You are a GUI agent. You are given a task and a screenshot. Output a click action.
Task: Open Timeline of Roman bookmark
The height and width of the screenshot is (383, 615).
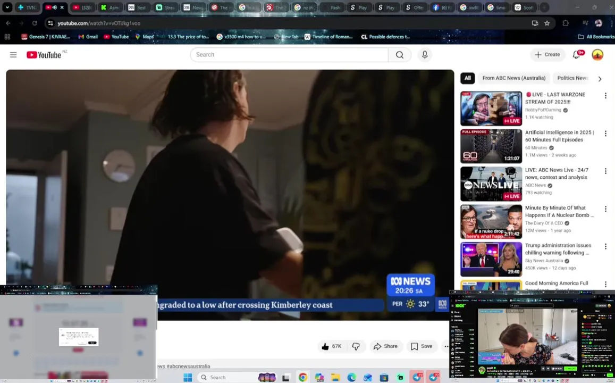[x=328, y=37]
